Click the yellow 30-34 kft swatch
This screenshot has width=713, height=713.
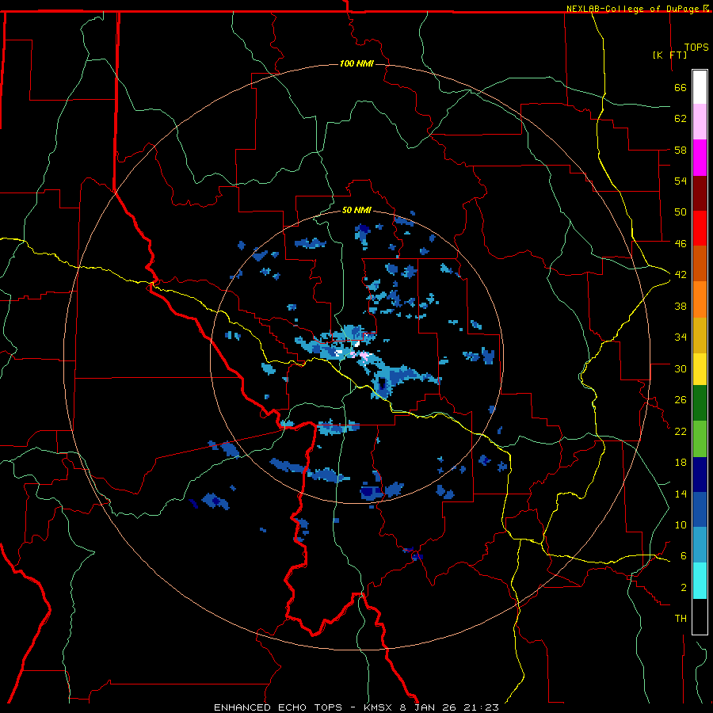tap(700, 369)
